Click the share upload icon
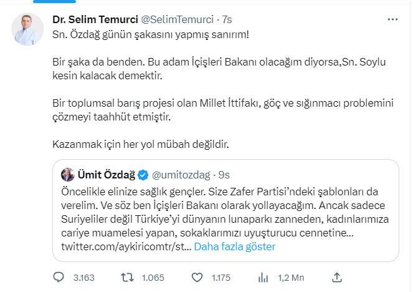 pyautogui.click(x=337, y=276)
